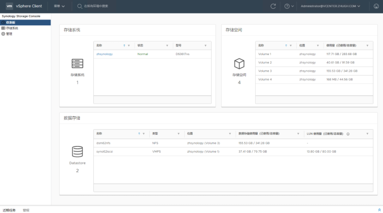
Task: Filter storage volume 使用量 column
Action: (x=367, y=45)
